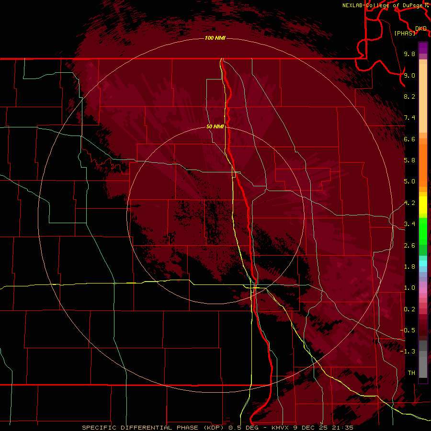Click the DKD product code label
431x431 pixels.
coord(421,28)
